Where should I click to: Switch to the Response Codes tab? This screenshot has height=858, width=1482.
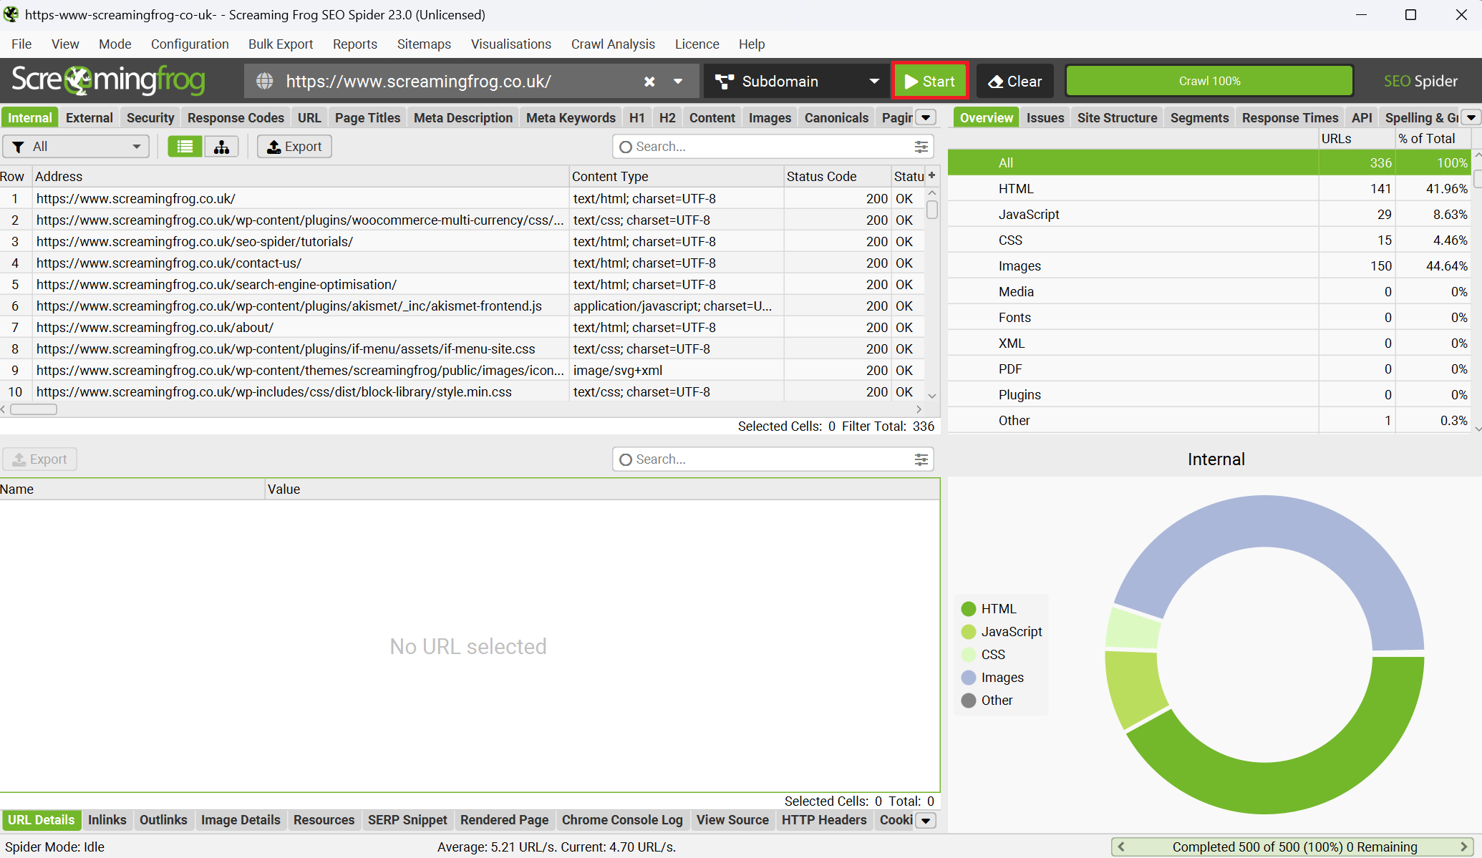236,118
